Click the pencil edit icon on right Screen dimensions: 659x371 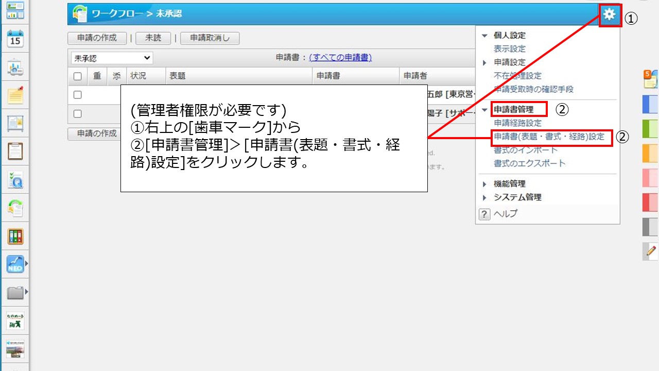[650, 251]
